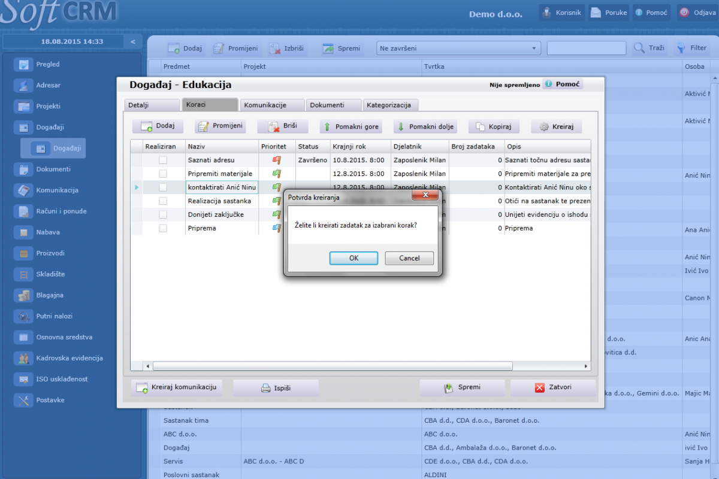Open Poruke messages in top bar
This screenshot has height=479, width=719.
609,13
